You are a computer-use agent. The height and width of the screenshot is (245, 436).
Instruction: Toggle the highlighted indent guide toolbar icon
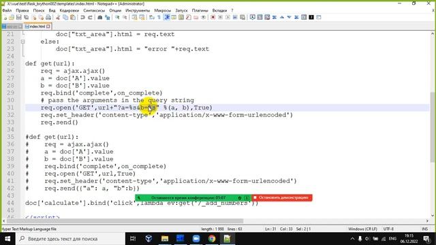166,17
